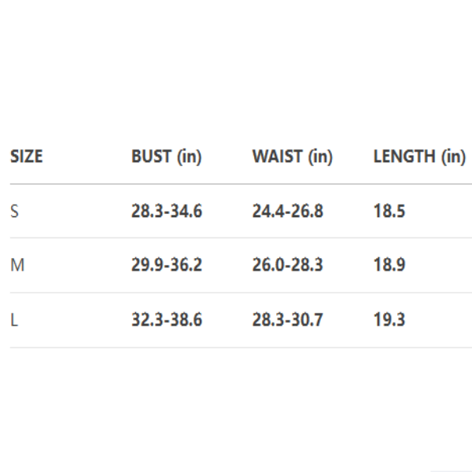The image size is (472, 472).
Task: Click the divider line beneath the S row
Action: [x=236, y=238]
